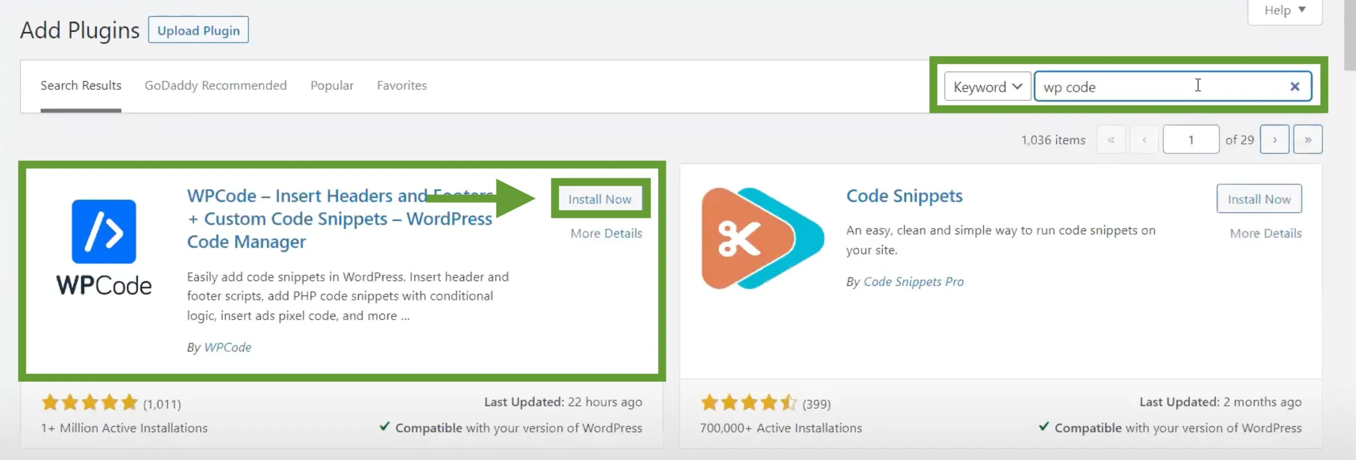Open the WPCode plugin title link
The image size is (1356, 460).
(340, 218)
